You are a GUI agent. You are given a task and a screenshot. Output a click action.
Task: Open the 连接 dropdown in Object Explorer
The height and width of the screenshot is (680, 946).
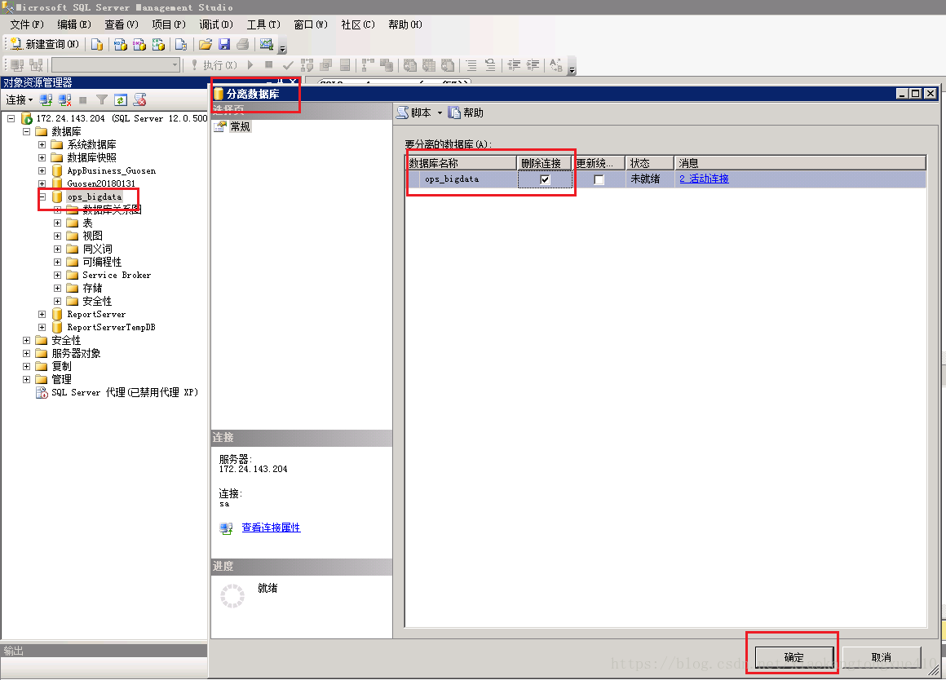(20, 99)
